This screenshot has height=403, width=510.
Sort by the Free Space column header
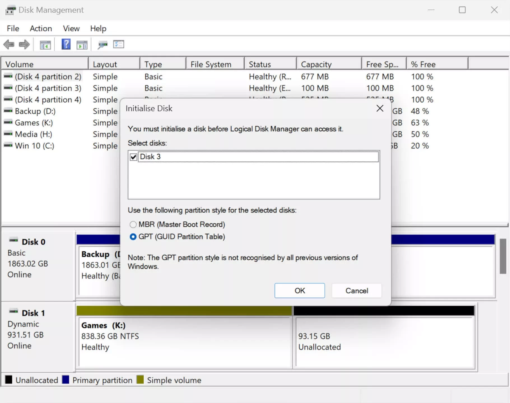point(384,64)
